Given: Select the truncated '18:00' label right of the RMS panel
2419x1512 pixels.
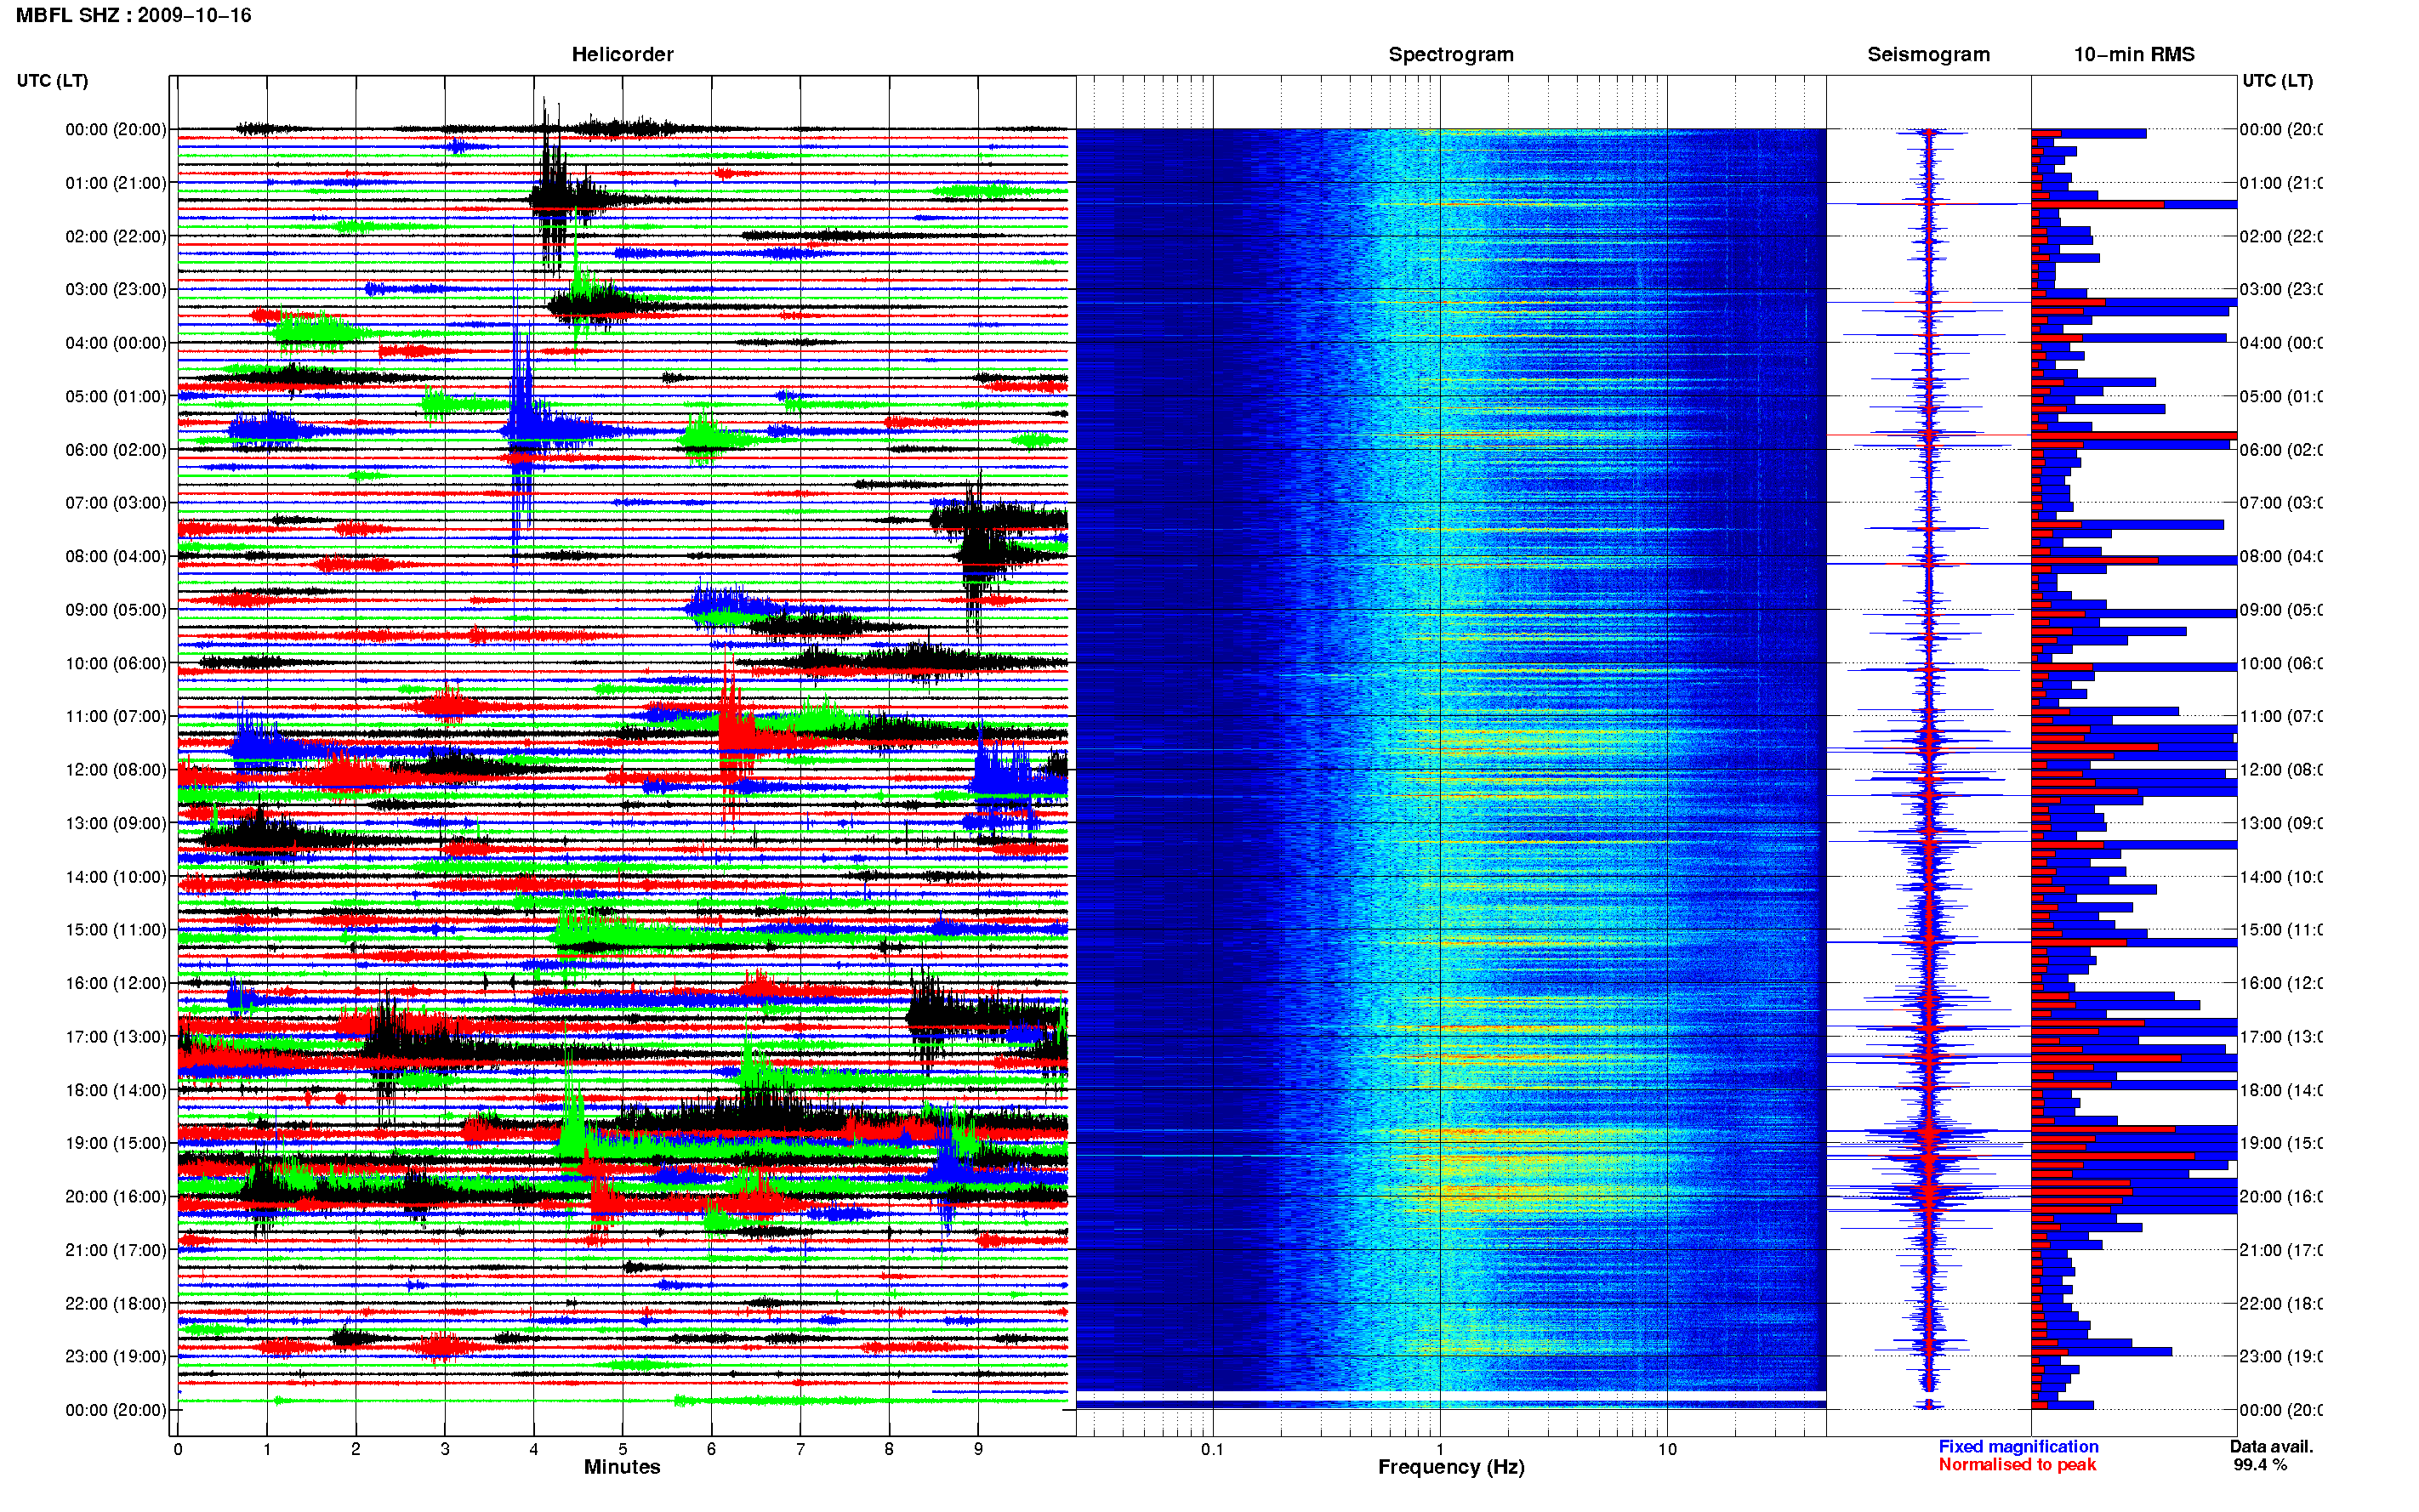Looking at the screenshot, I should [2281, 1090].
